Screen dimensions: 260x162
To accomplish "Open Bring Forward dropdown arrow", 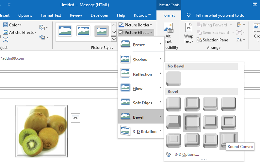I will 231,25.
